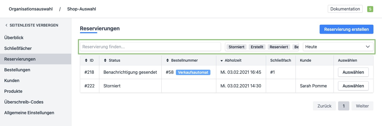Select reservation #218 with Auswählen button
Screen dimensions: 382x126
tap(353, 72)
